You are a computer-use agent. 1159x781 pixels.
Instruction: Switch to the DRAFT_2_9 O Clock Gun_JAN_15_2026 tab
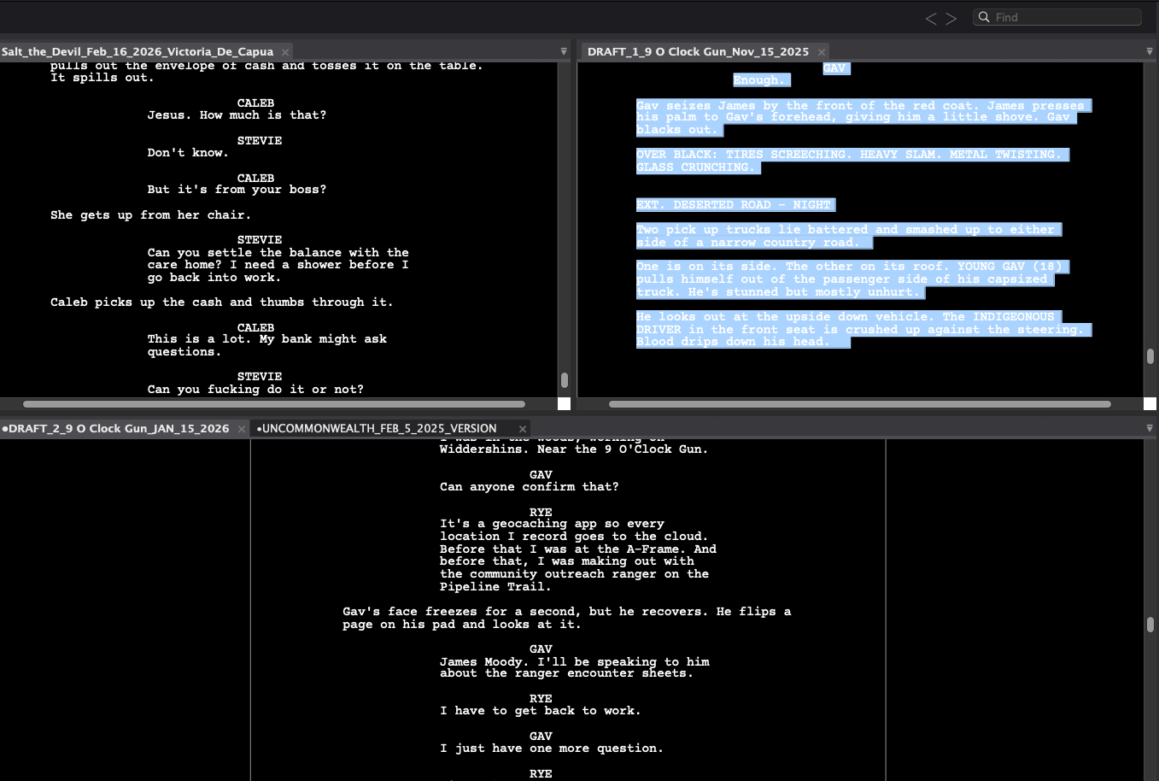119,429
